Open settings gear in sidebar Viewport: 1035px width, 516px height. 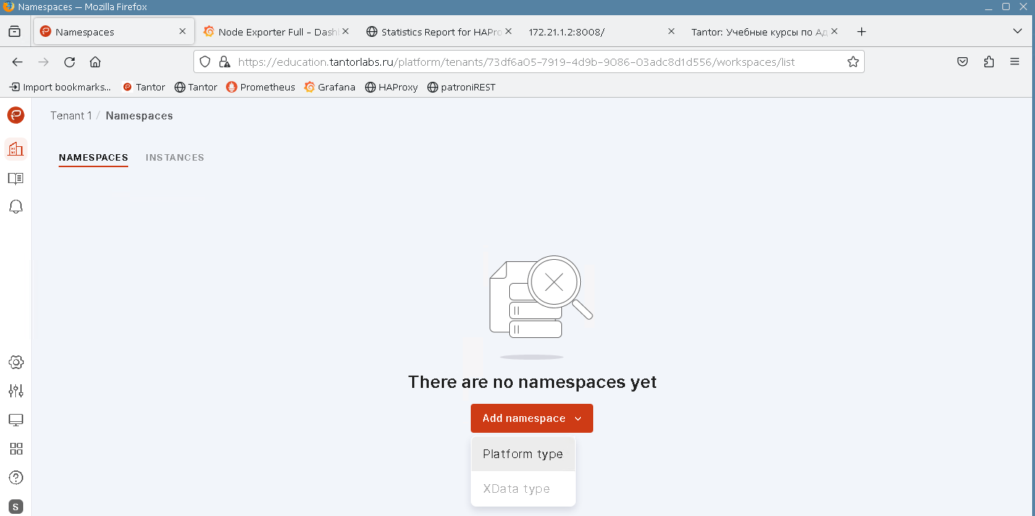tap(15, 362)
